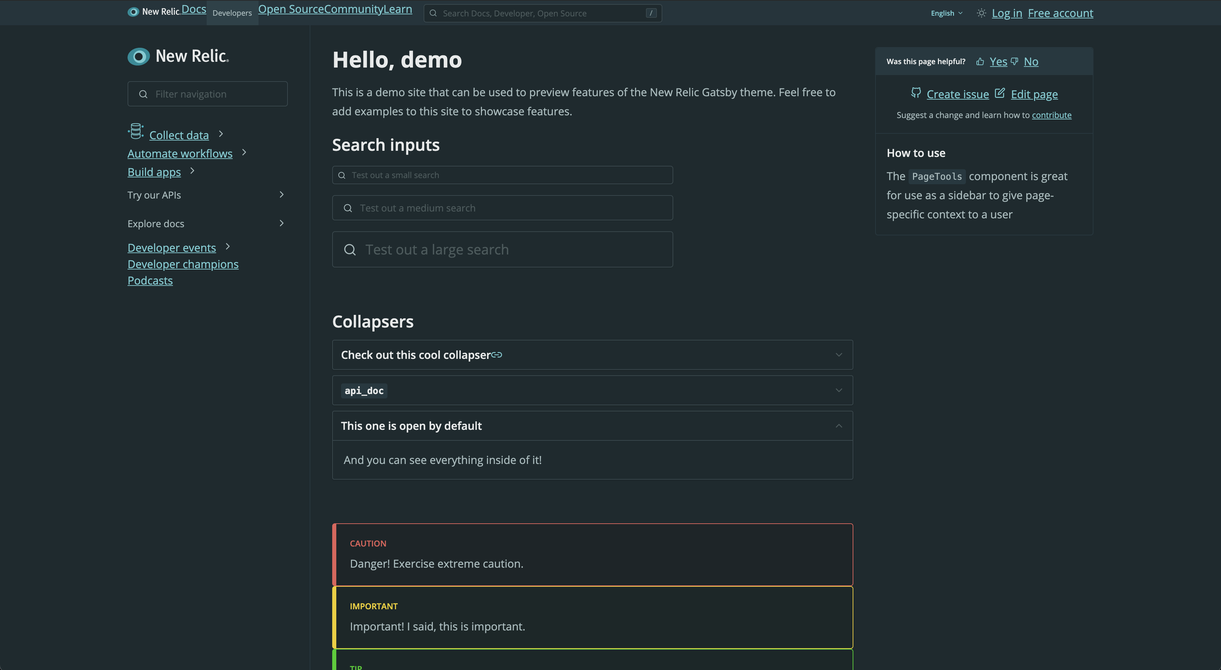Screen dimensions: 1221x670
Task: Click the magnifier icon in filter navigation box
Action: [143, 94]
